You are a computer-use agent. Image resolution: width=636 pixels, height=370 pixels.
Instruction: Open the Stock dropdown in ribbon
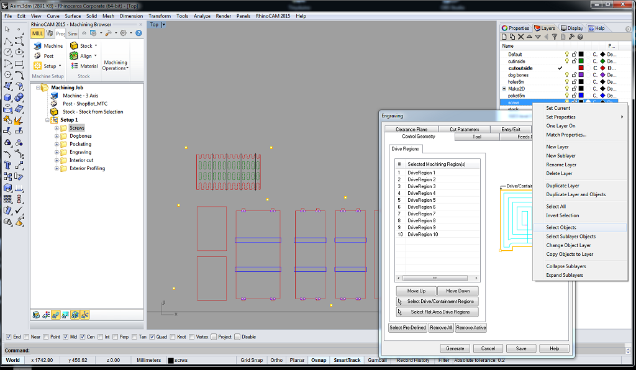coord(96,46)
